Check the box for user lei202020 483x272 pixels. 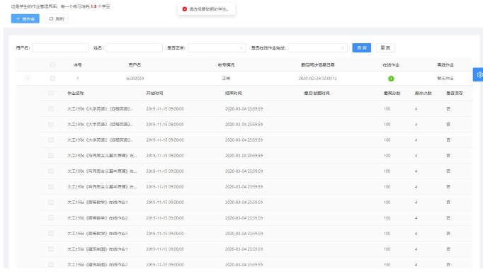[x=52, y=79]
